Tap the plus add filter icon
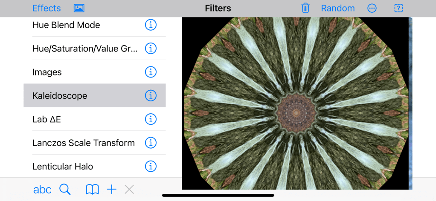The height and width of the screenshot is (201, 436). point(112,190)
